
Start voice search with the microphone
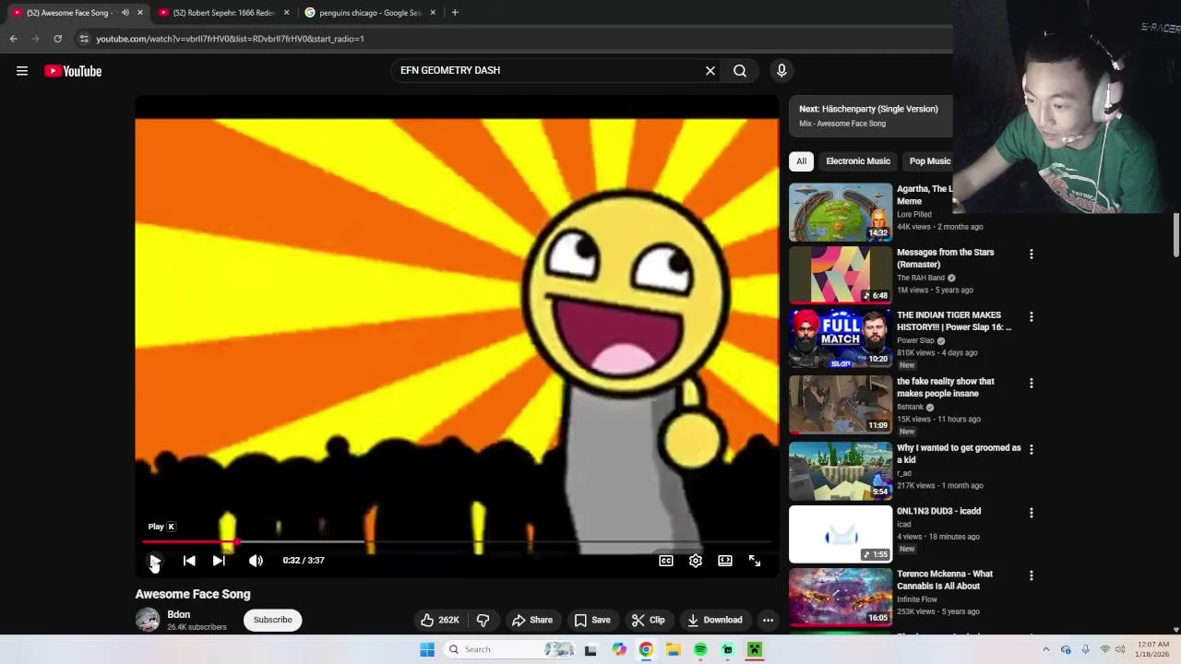[x=781, y=71]
